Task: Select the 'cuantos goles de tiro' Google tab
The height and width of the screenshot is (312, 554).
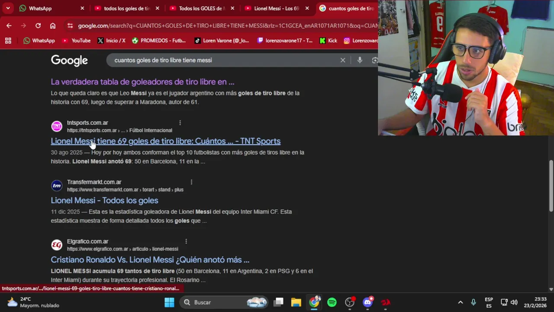Action: pyautogui.click(x=346, y=8)
